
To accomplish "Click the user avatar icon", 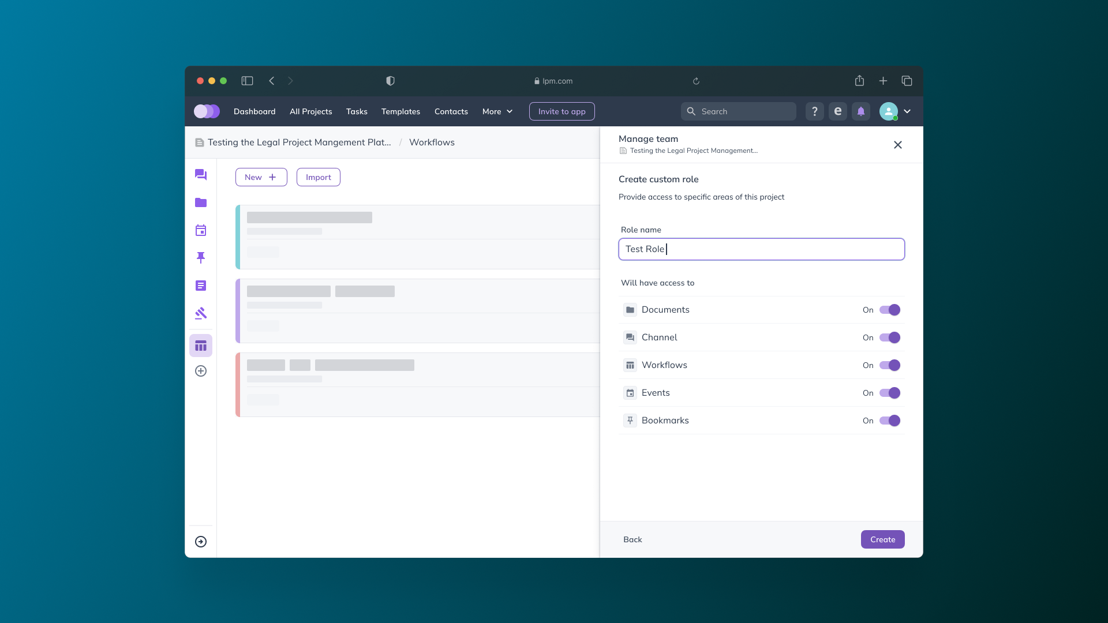I will pyautogui.click(x=889, y=111).
